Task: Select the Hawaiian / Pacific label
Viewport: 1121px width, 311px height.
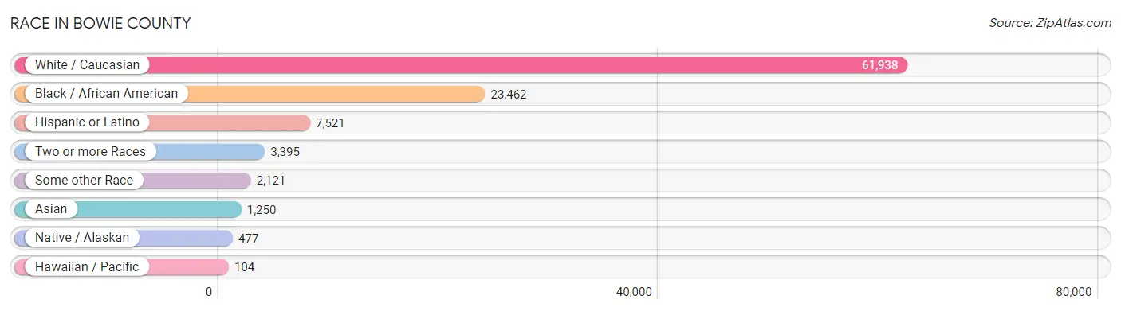Action: pyautogui.click(x=87, y=266)
